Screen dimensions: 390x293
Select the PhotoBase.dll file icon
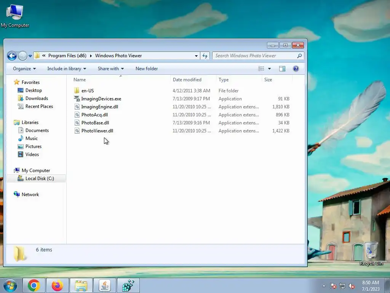tap(77, 123)
